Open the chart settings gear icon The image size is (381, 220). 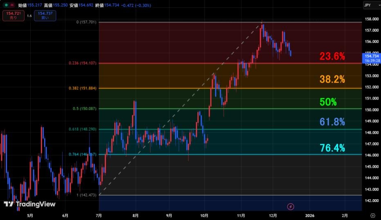372,215
